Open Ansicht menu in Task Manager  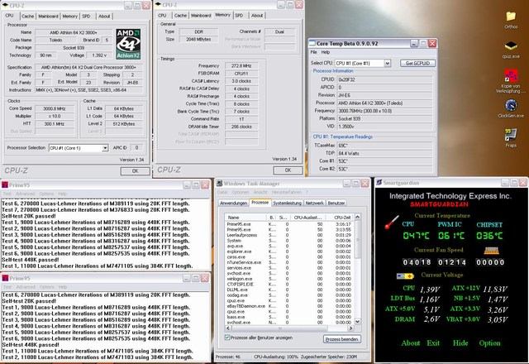(260, 192)
